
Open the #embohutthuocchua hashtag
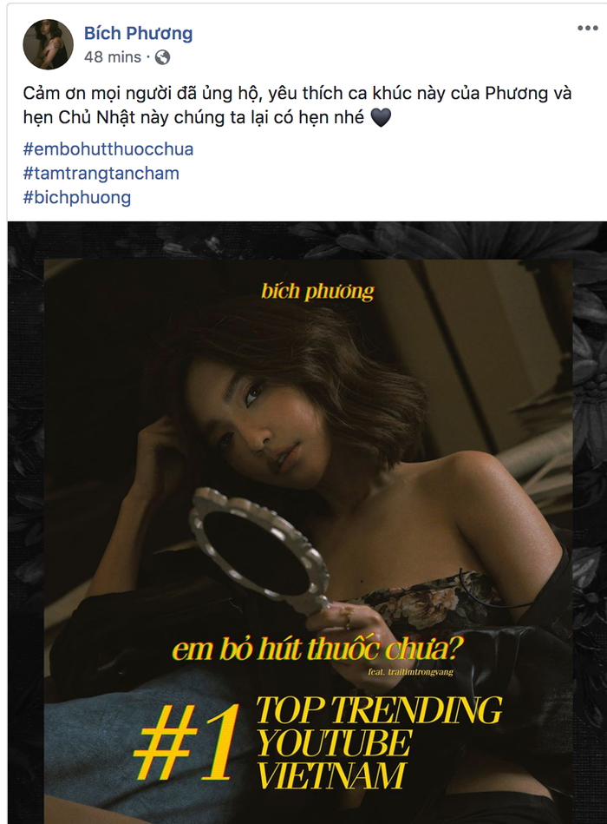[x=108, y=149]
